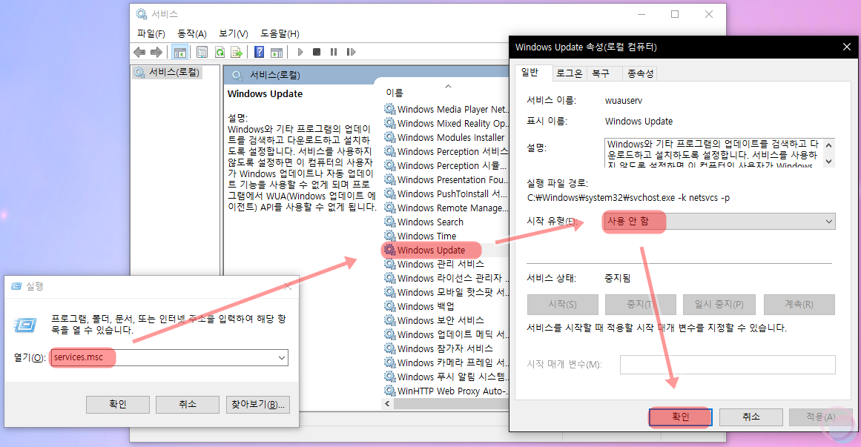The width and height of the screenshot is (861, 447).
Task: Toggle the console tree show/hide toolbar icon
Action: [179, 52]
